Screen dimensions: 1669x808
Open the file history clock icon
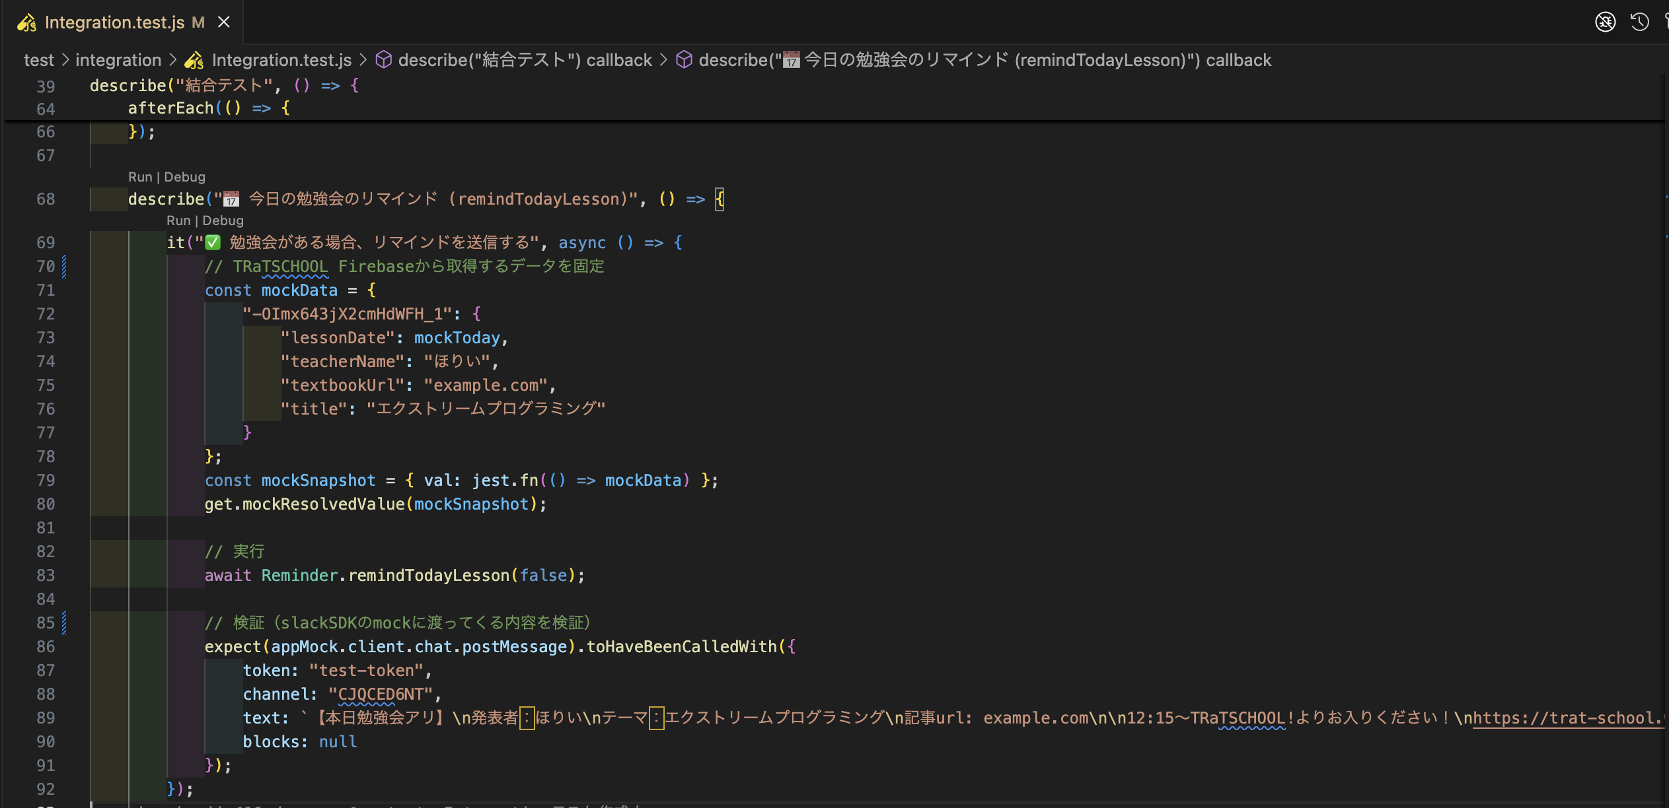[1639, 22]
